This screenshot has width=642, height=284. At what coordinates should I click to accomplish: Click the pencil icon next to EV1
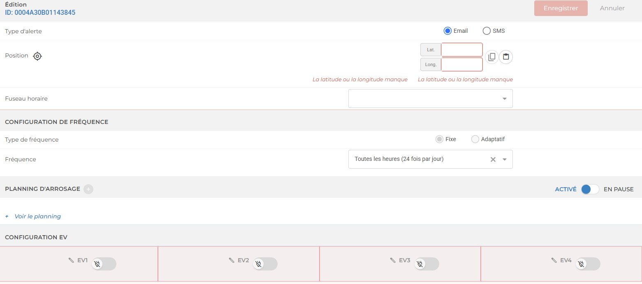71,260
